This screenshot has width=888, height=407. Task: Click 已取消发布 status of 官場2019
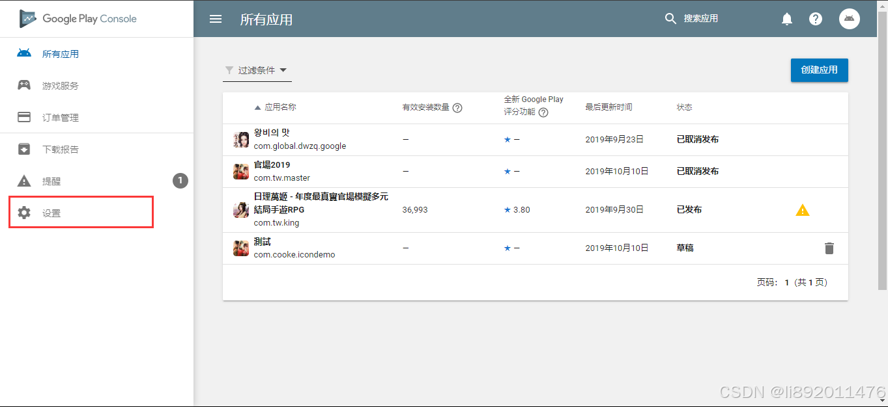(x=698, y=172)
